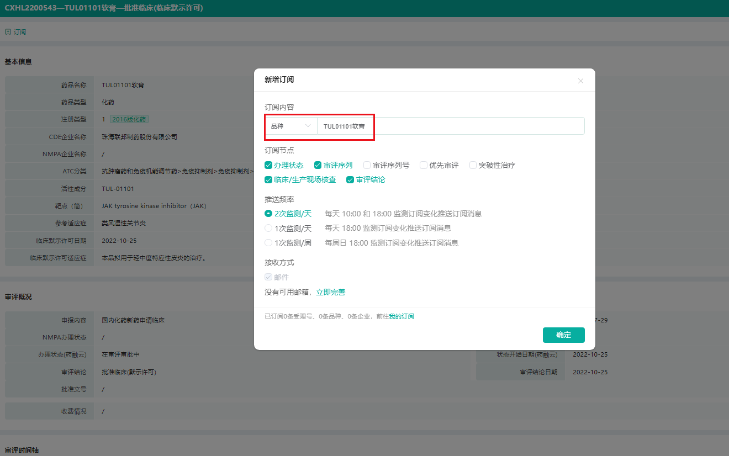Image resolution: width=729 pixels, height=456 pixels.
Task: Open the 品种 dropdown chevron
Action: [308, 126]
